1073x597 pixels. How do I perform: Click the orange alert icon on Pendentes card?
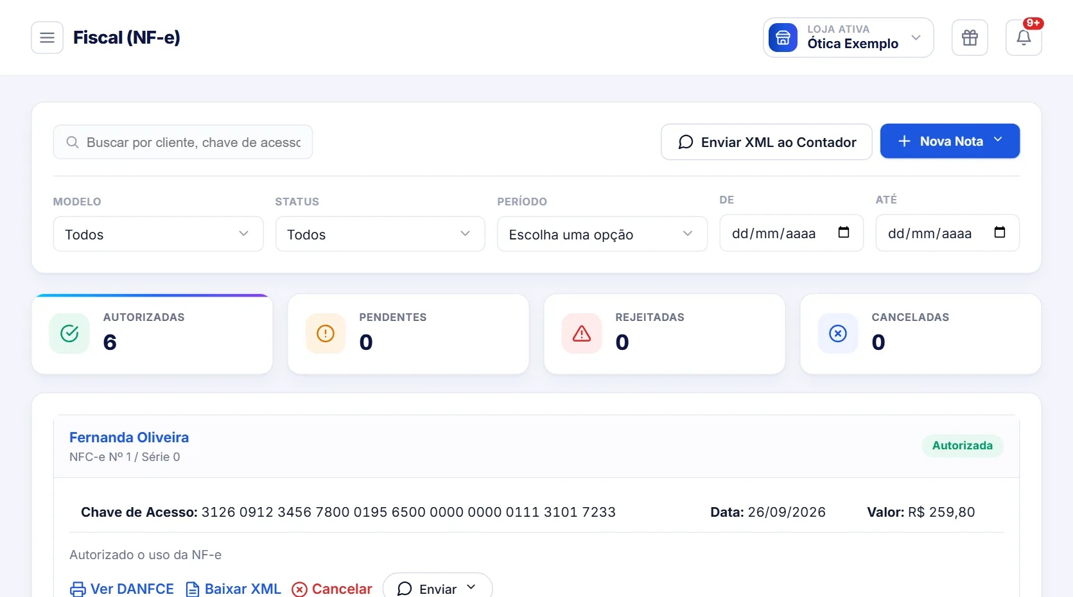click(x=326, y=334)
